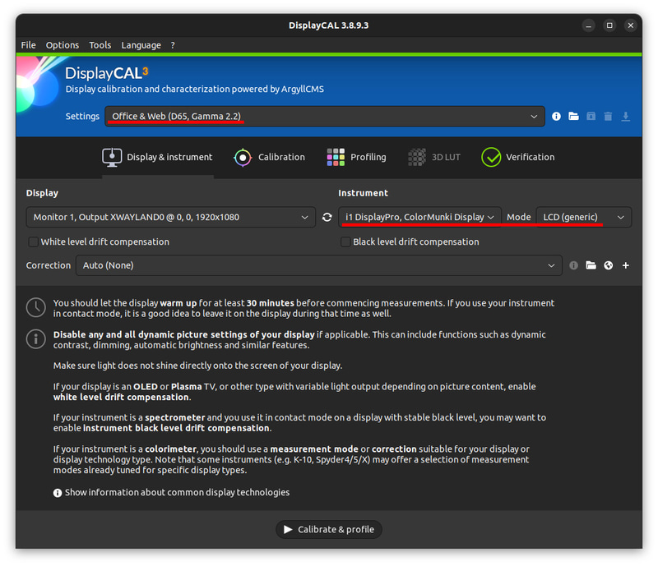Open the Tools menu

click(100, 45)
